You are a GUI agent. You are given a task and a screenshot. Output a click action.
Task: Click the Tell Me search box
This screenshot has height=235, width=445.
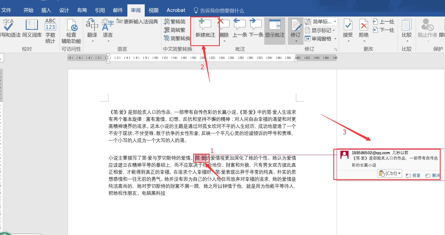click(x=219, y=11)
